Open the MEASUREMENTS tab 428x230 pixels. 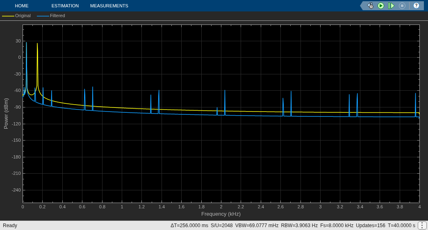coord(109,6)
